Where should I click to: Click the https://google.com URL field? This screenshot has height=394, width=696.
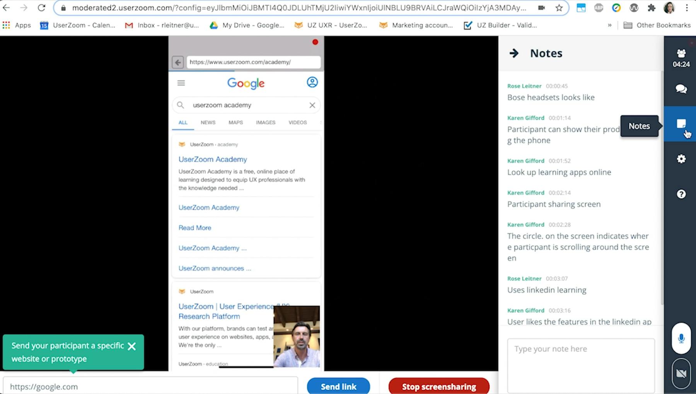coord(150,386)
